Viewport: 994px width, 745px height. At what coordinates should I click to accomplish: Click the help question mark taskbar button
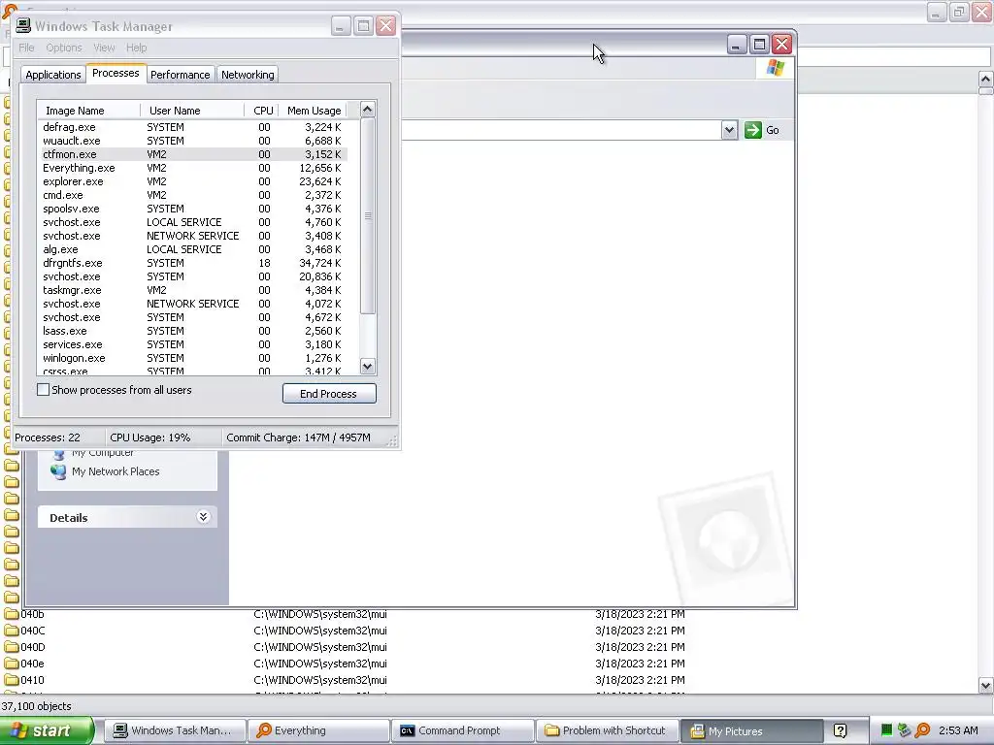coord(840,730)
